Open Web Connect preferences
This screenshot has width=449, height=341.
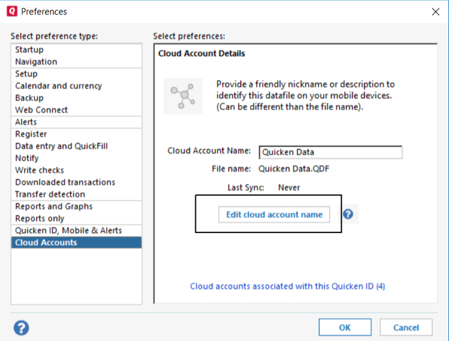77,110
